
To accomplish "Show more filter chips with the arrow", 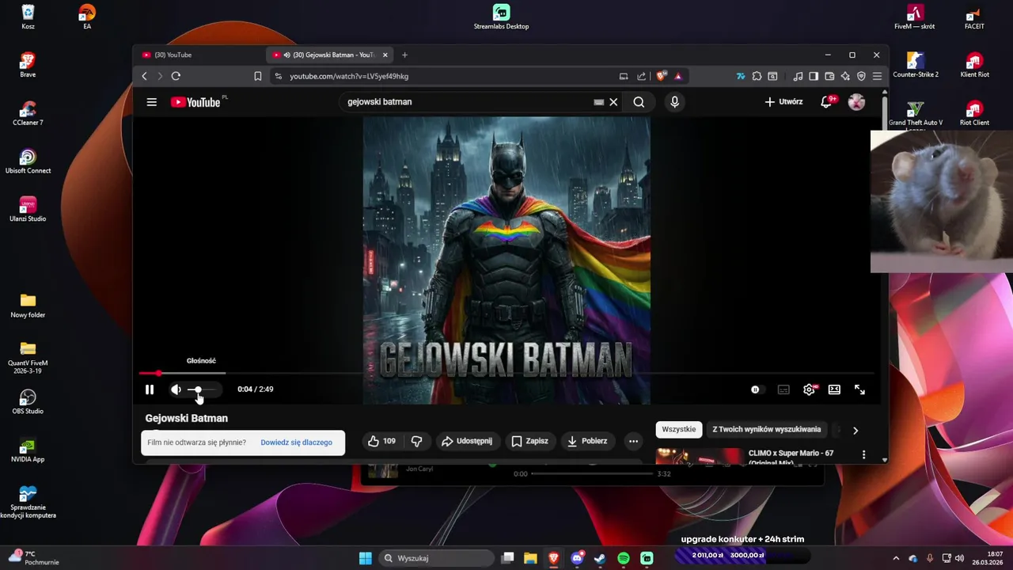I will 856,430.
